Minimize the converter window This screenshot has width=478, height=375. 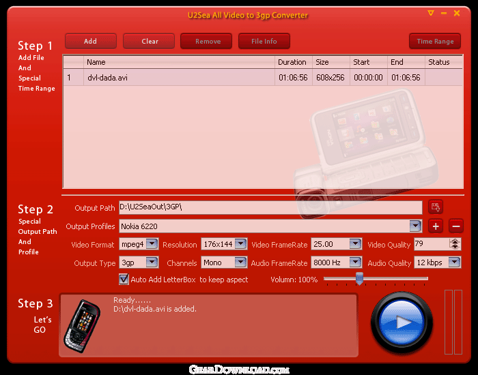pos(444,13)
